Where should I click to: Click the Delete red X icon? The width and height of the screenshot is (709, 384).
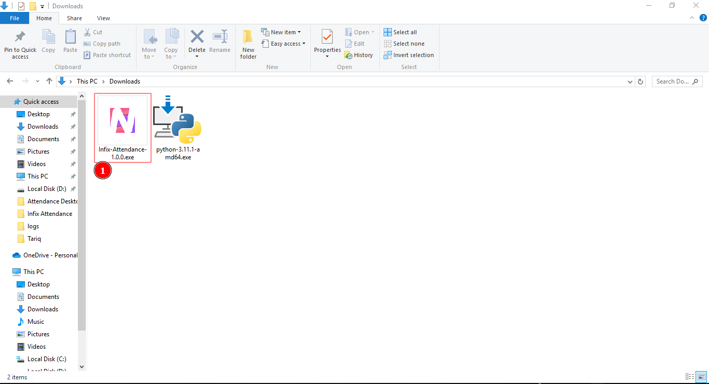(197, 36)
